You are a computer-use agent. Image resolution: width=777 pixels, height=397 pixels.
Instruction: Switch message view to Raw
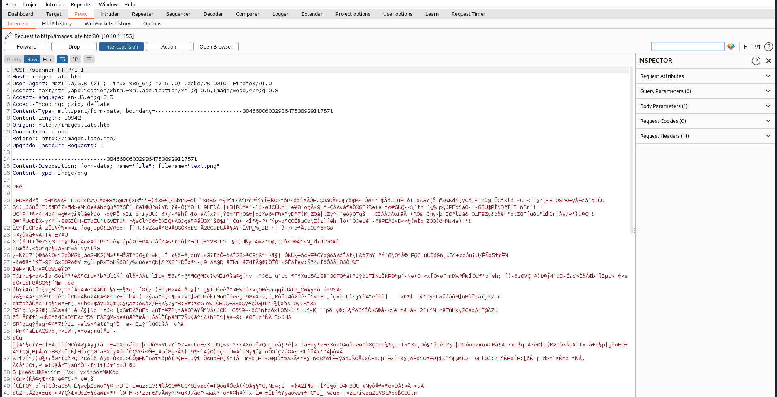(x=32, y=59)
